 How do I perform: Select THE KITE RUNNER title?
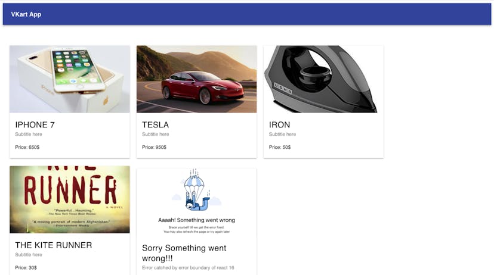click(54, 245)
